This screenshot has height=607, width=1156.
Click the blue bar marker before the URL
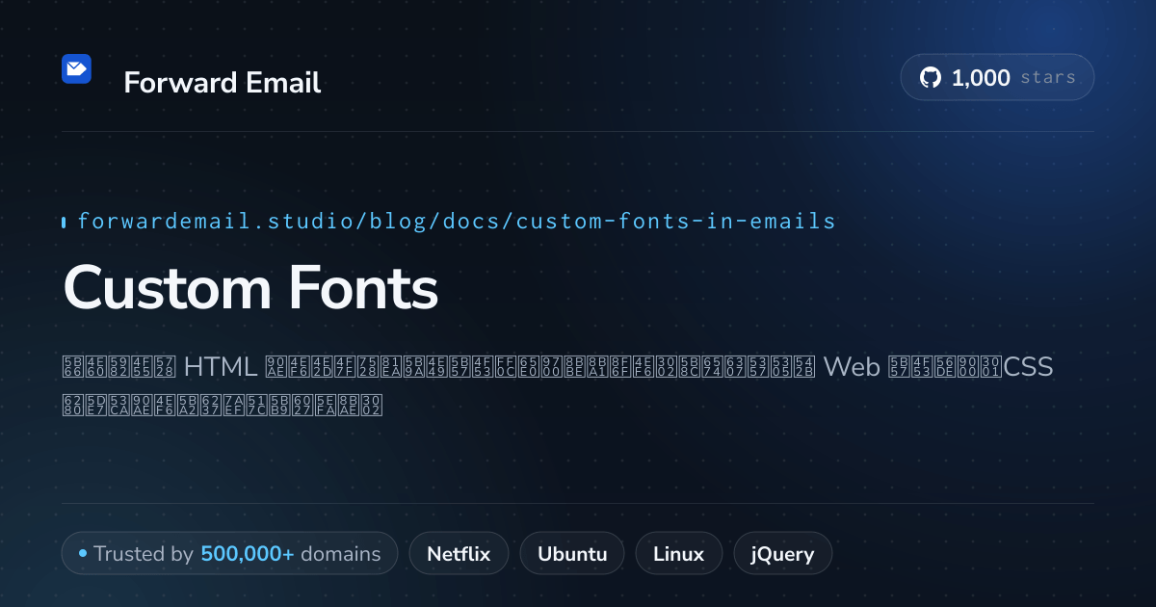[64, 223]
